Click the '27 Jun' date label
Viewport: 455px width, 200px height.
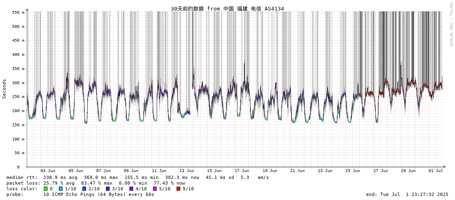381,171
